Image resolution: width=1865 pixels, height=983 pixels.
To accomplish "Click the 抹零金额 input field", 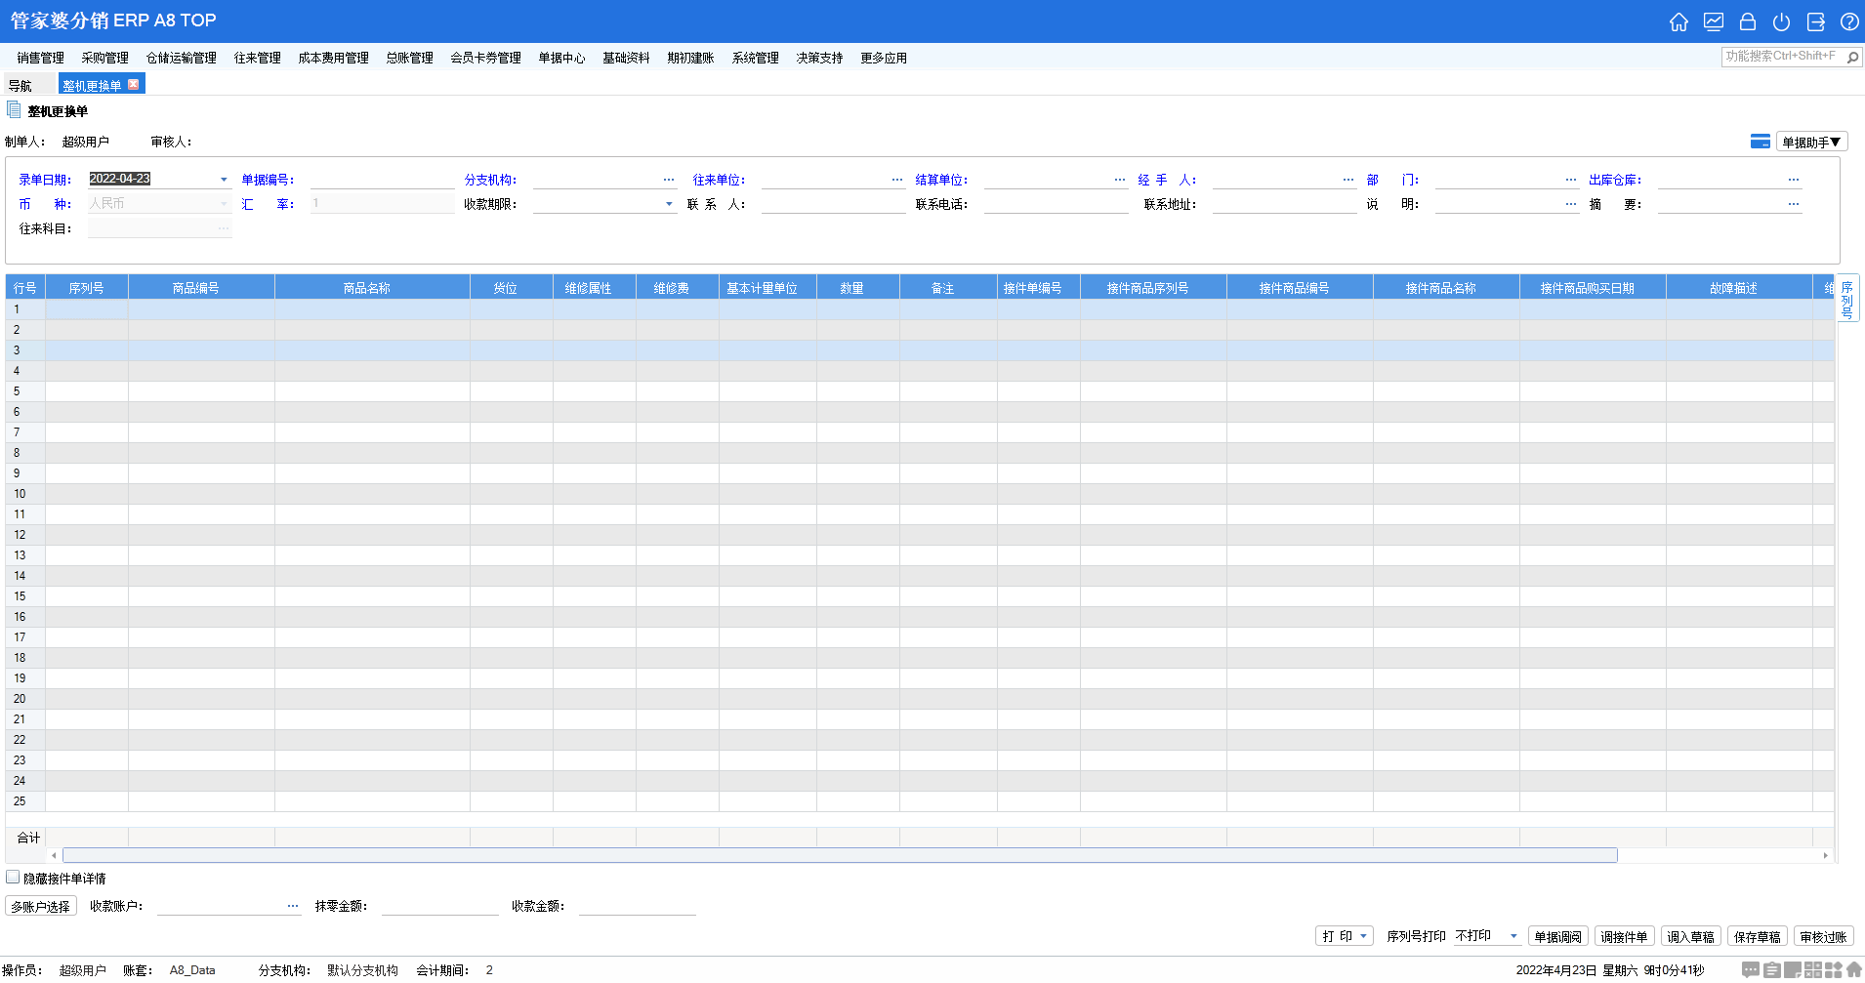I will [439, 906].
